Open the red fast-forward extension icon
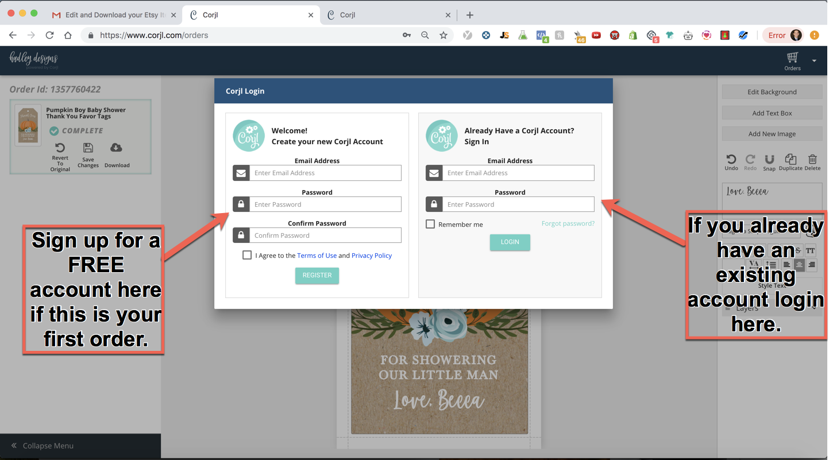Screen dimensions: 829x460 click(x=596, y=35)
